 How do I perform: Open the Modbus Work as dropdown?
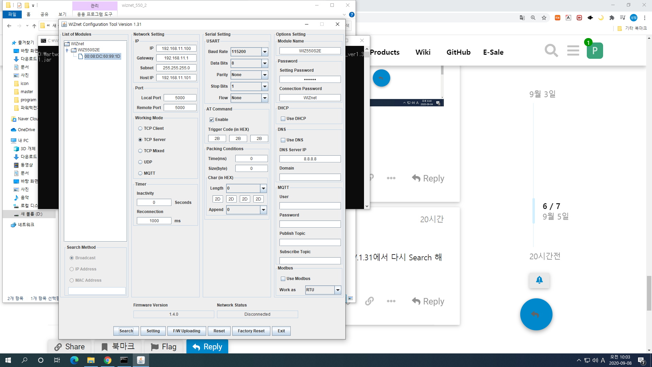click(338, 290)
